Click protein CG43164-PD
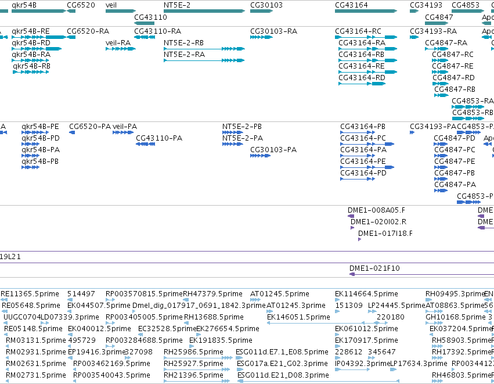Image resolution: width=494 pixels, height=384 pixels. tap(358, 179)
